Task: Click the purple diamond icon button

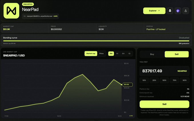Action: coord(178,11)
